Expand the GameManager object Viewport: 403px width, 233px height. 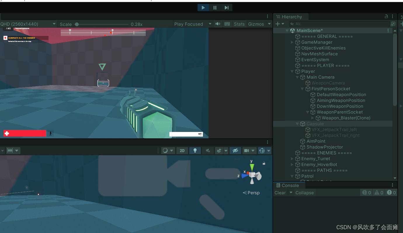(292, 42)
